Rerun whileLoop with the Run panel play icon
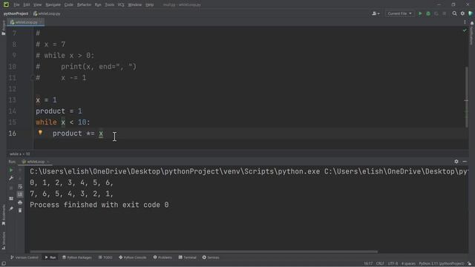 pyautogui.click(x=11, y=171)
